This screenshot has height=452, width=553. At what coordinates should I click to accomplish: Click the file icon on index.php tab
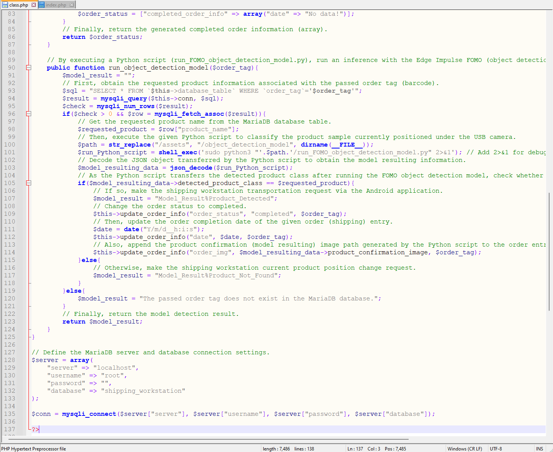click(x=42, y=5)
